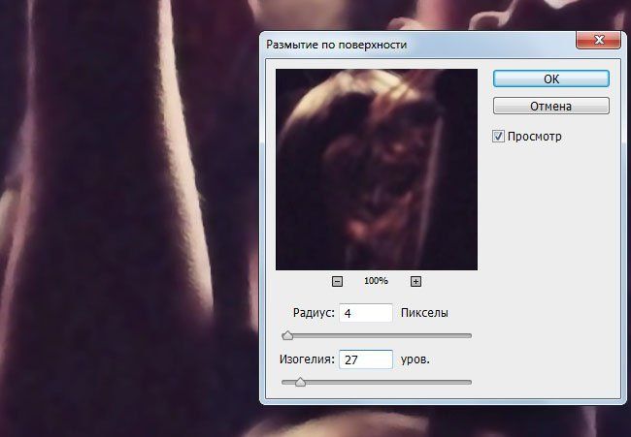Image resolution: width=631 pixels, height=437 pixels.
Task: Zoom in the preview with plus icon
Action: pyautogui.click(x=415, y=281)
